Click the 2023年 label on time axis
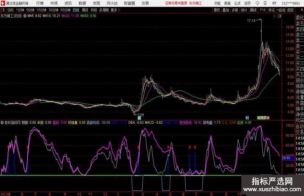Image resolution: width=304 pixels, height=196 pixels. point(5,194)
